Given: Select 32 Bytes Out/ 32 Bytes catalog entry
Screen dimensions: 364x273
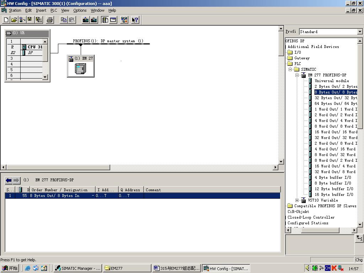Looking at the screenshot, I should pos(336,98).
